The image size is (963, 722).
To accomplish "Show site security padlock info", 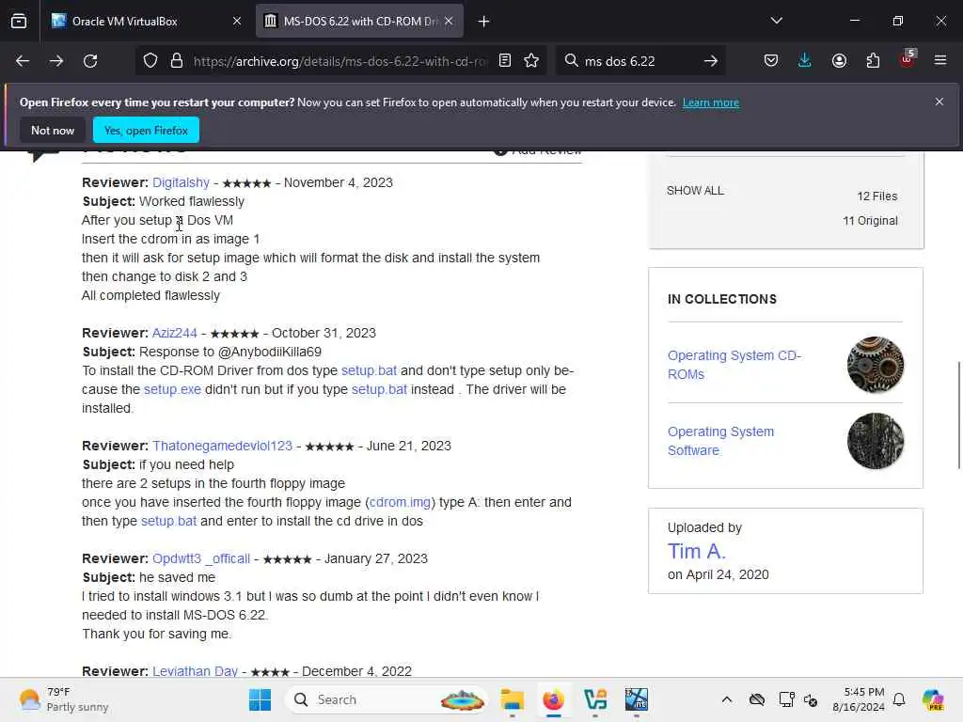I will pos(177,61).
